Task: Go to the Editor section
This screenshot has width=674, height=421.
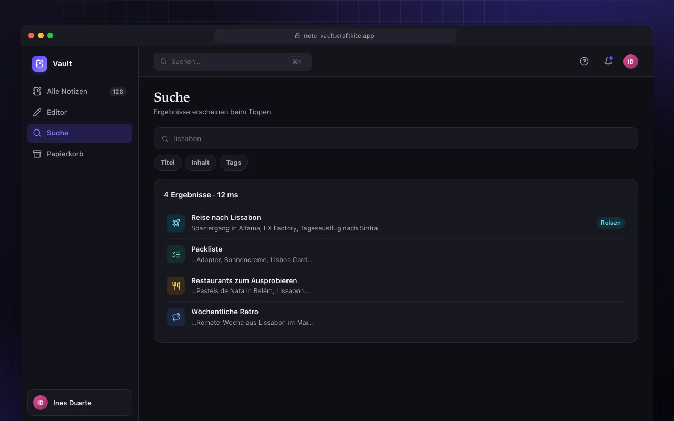Action: [x=80, y=112]
